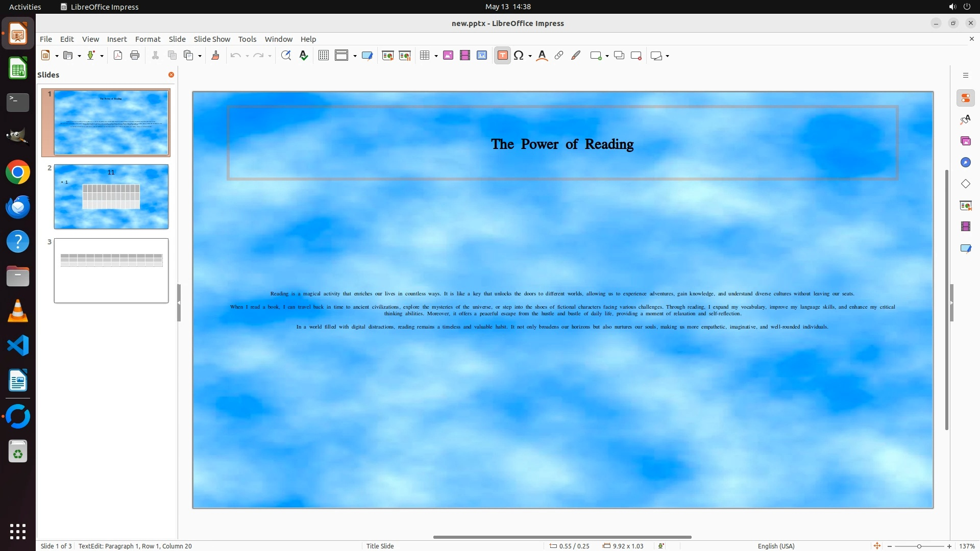Insert an image from the toolbar
Screen dimensions: 980x551
coord(448,56)
